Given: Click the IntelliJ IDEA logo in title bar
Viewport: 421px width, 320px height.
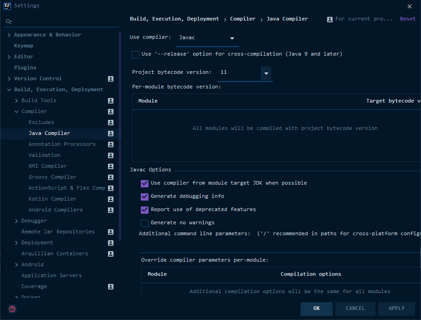Looking at the screenshot, I should click(x=7, y=6).
